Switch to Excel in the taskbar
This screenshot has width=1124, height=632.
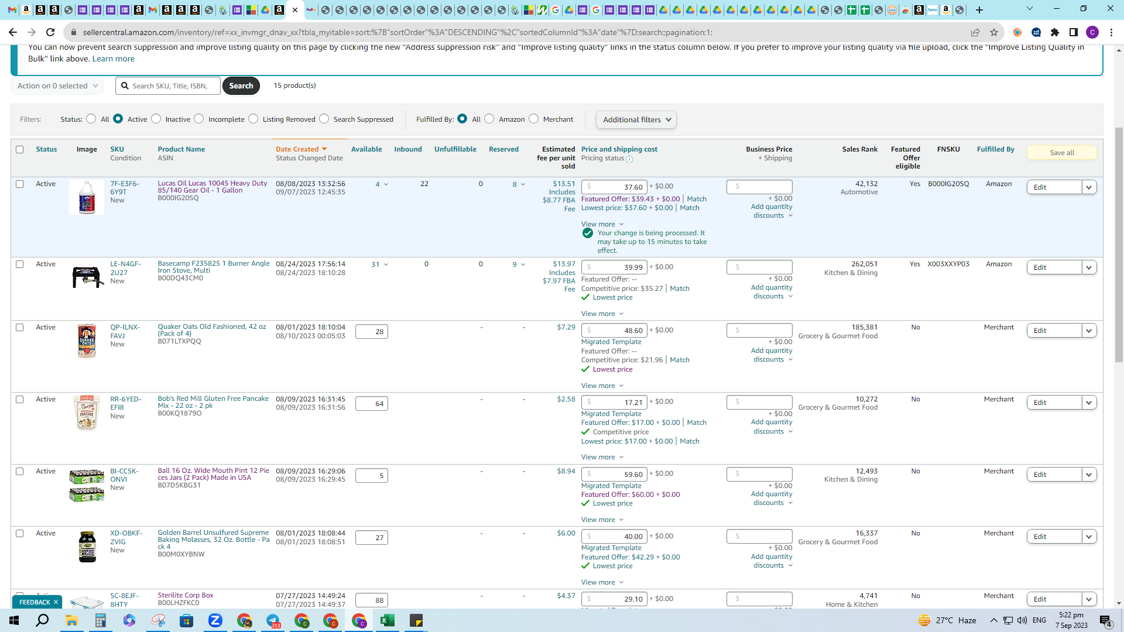pos(388,620)
